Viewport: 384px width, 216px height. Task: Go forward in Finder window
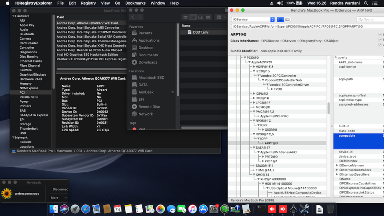coord(140,17)
